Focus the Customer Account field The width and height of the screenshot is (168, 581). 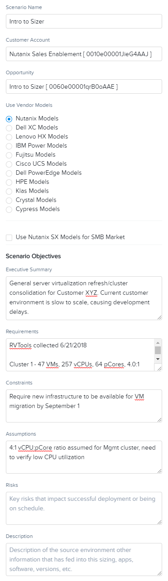pyautogui.click(x=84, y=54)
